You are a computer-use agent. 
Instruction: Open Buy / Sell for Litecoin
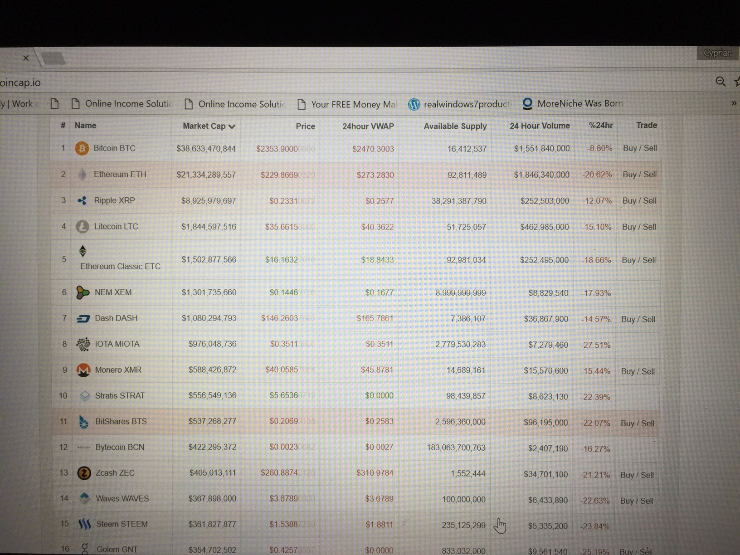tap(639, 227)
